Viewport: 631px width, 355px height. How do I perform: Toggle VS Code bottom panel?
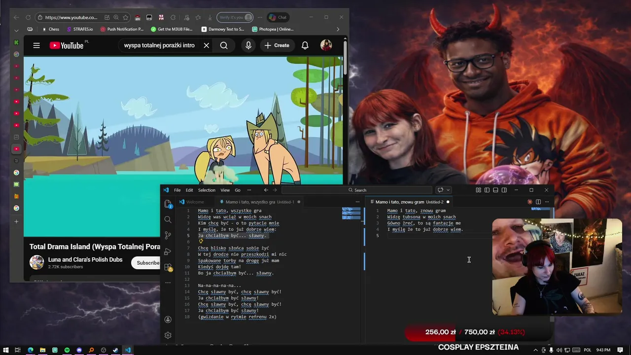(495, 190)
